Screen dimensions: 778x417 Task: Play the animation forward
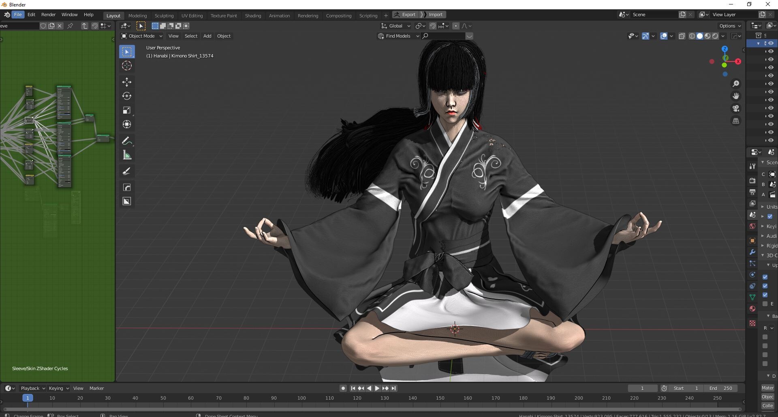point(377,388)
